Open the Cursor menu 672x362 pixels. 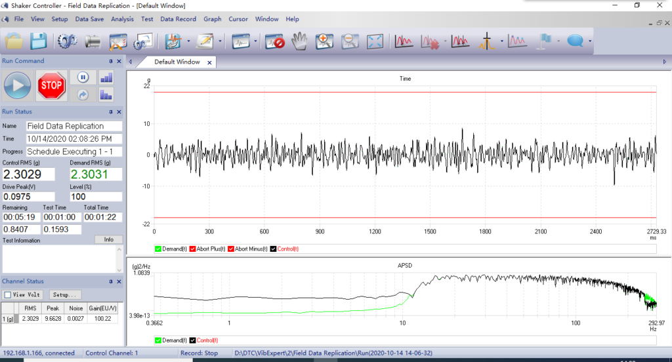click(x=238, y=19)
